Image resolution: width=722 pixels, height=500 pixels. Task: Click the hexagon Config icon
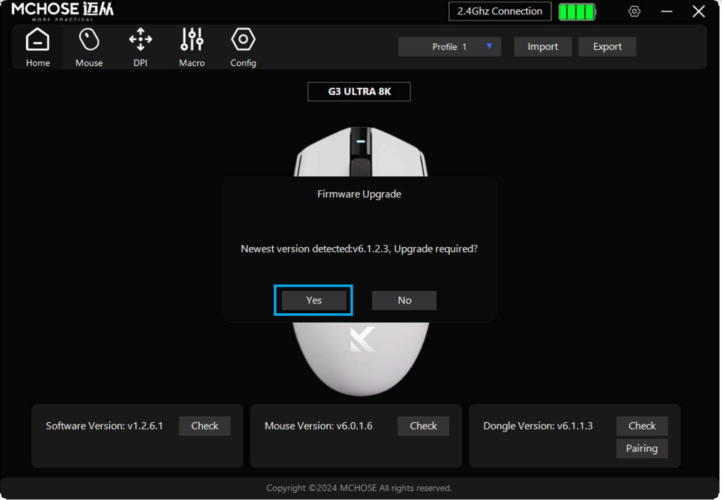click(x=243, y=40)
